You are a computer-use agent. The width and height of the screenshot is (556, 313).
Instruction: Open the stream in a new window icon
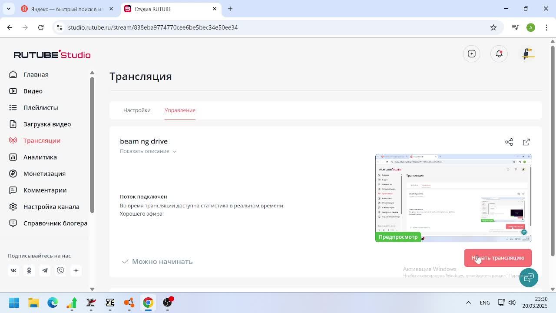coord(526,142)
